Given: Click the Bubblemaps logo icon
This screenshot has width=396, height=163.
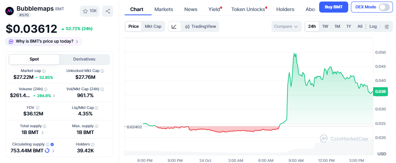Looking at the screenshot, I should tap(10, 11).
